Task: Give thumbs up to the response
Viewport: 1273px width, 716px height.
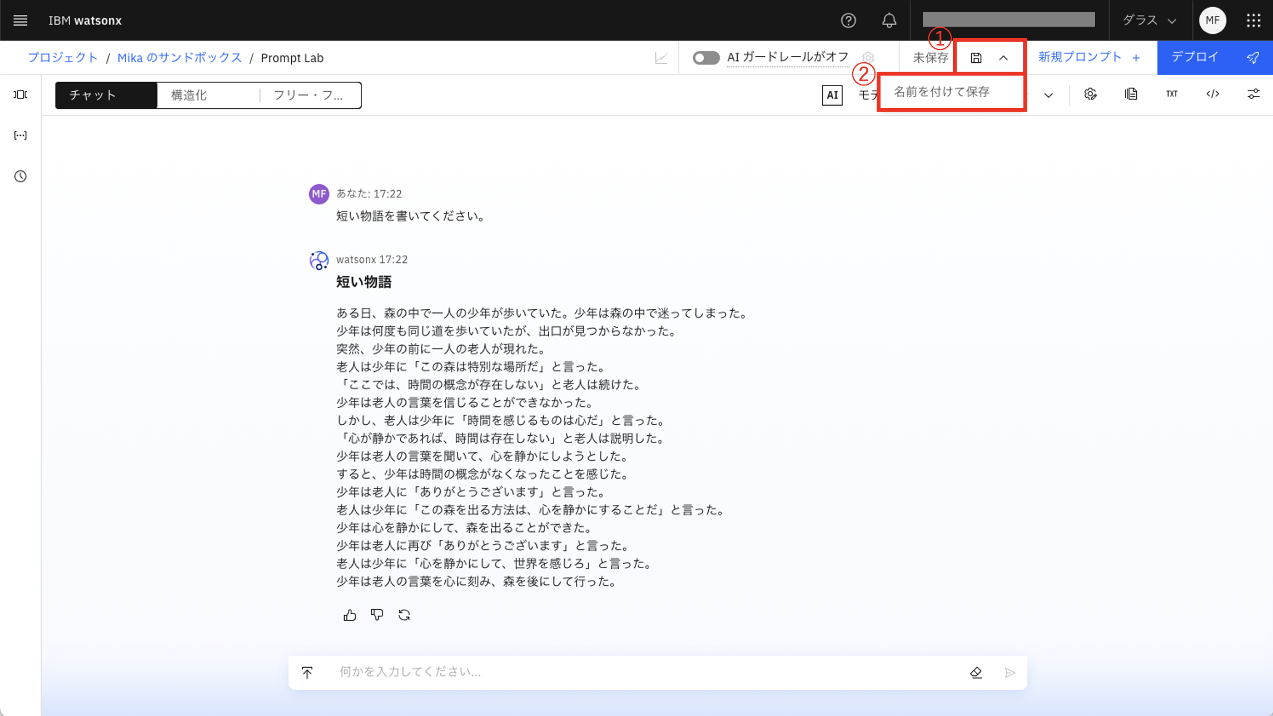Action: 350,615
